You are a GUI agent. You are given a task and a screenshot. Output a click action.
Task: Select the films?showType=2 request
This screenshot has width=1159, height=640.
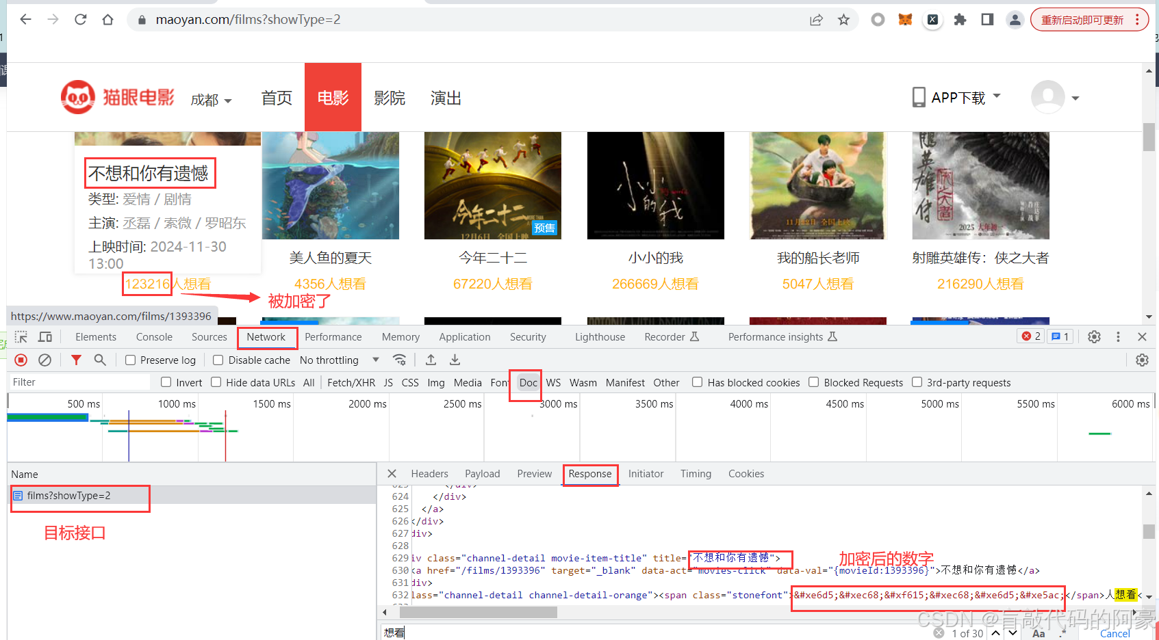click(192, 496)
